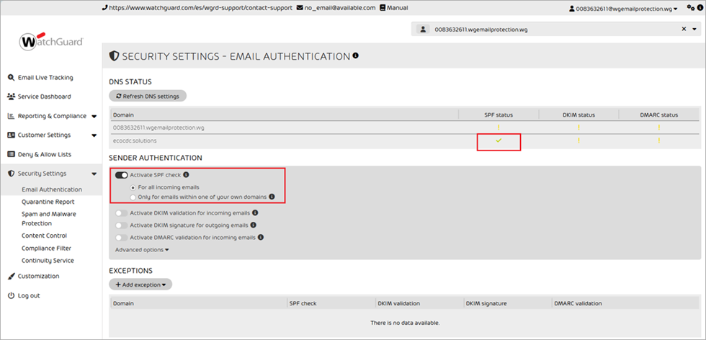The image size is (706, 340).
Task: Click the info icon beside the Email Authentication title
Action: click(356, 55)
